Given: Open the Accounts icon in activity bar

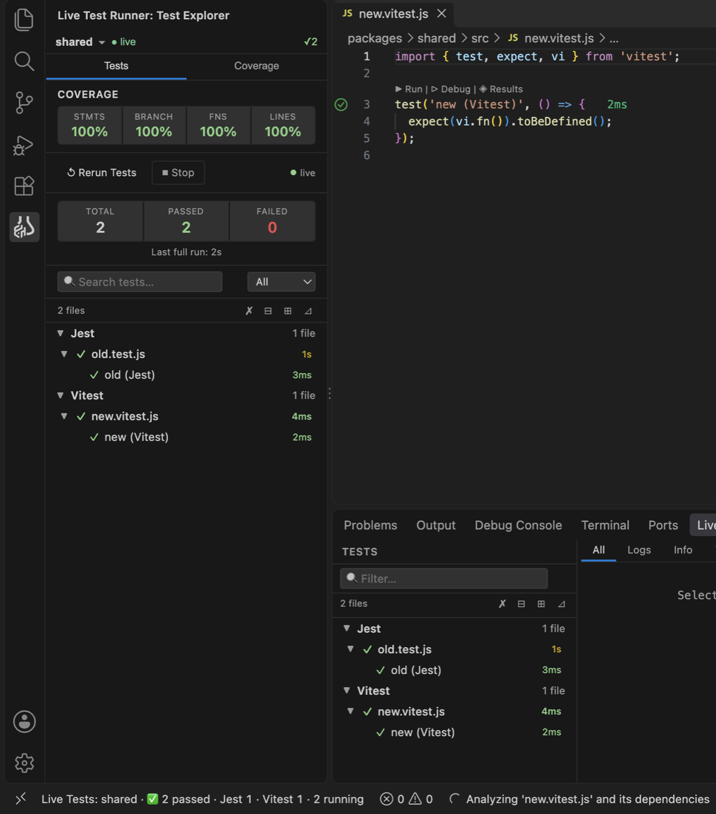Looking at the screenshot, I should coord(24,722).
